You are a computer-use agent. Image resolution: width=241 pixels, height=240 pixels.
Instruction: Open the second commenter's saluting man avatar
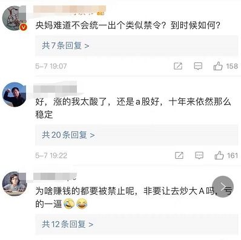coord(14,95)
